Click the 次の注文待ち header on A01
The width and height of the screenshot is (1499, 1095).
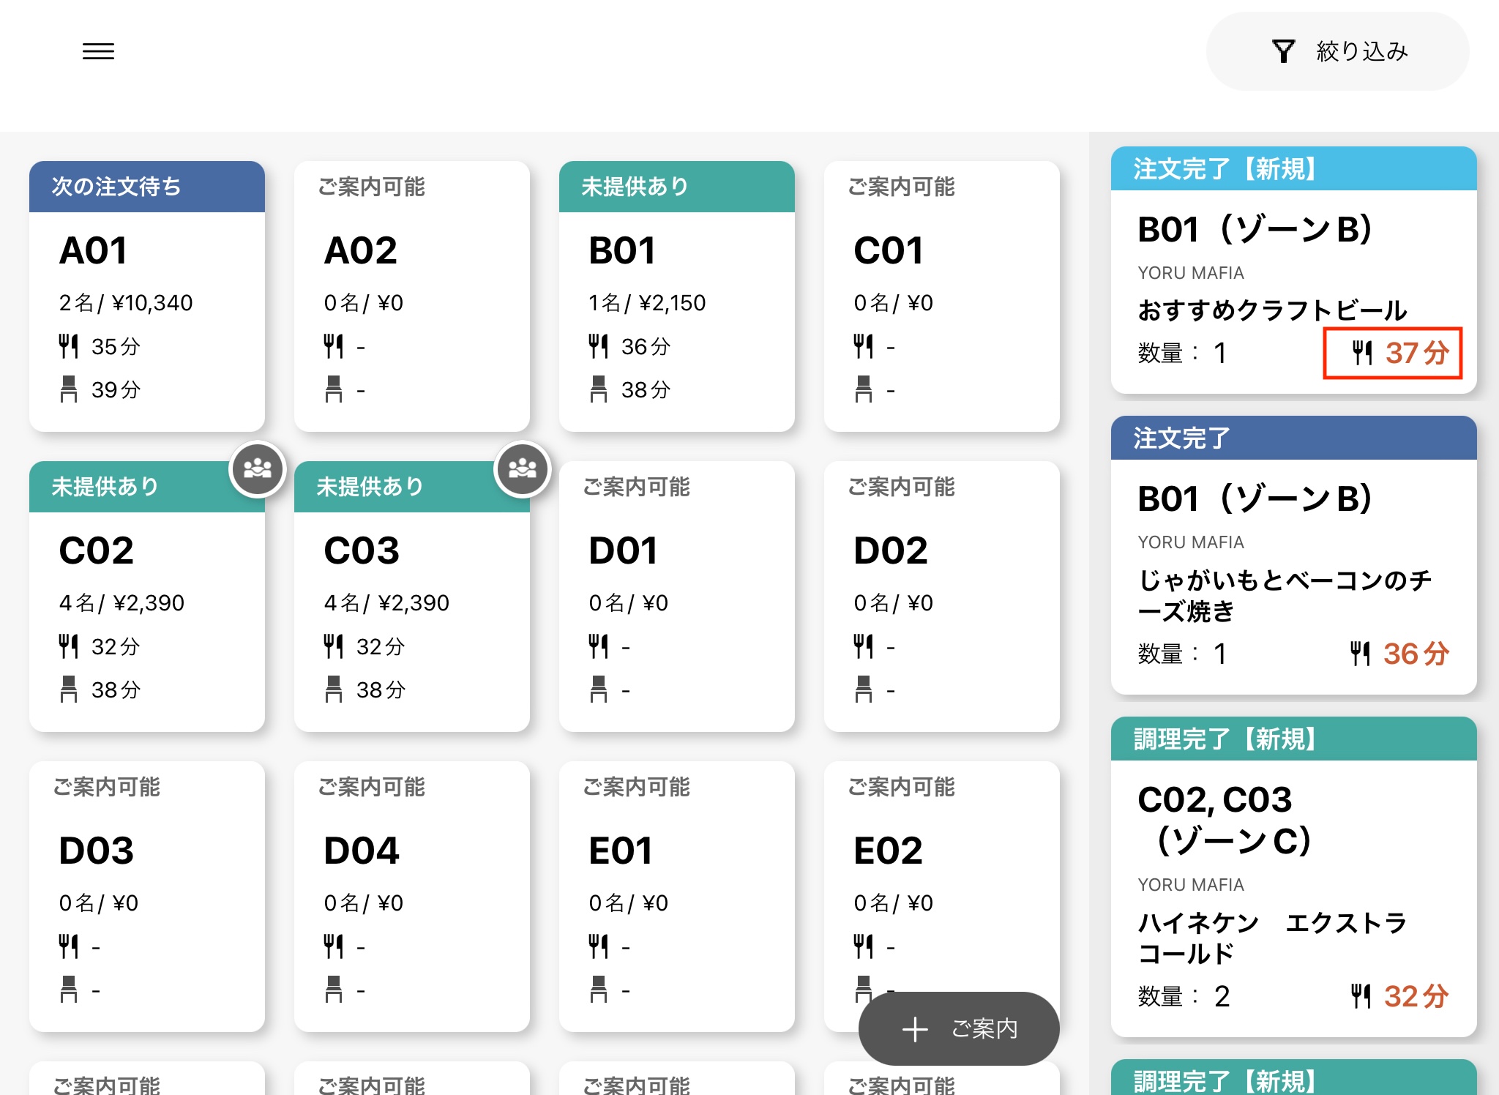pos(146,187)
